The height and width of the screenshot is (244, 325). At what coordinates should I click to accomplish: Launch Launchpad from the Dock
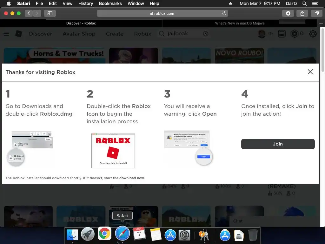coord(88,234)
